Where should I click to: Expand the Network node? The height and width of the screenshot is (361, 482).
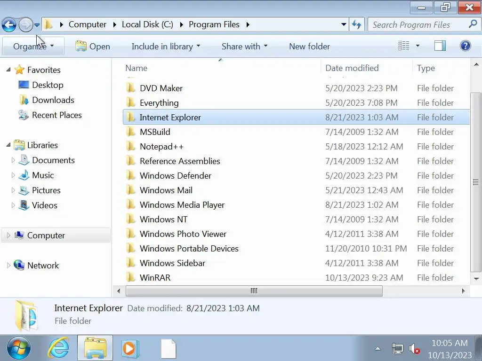[x=8, y=265]
